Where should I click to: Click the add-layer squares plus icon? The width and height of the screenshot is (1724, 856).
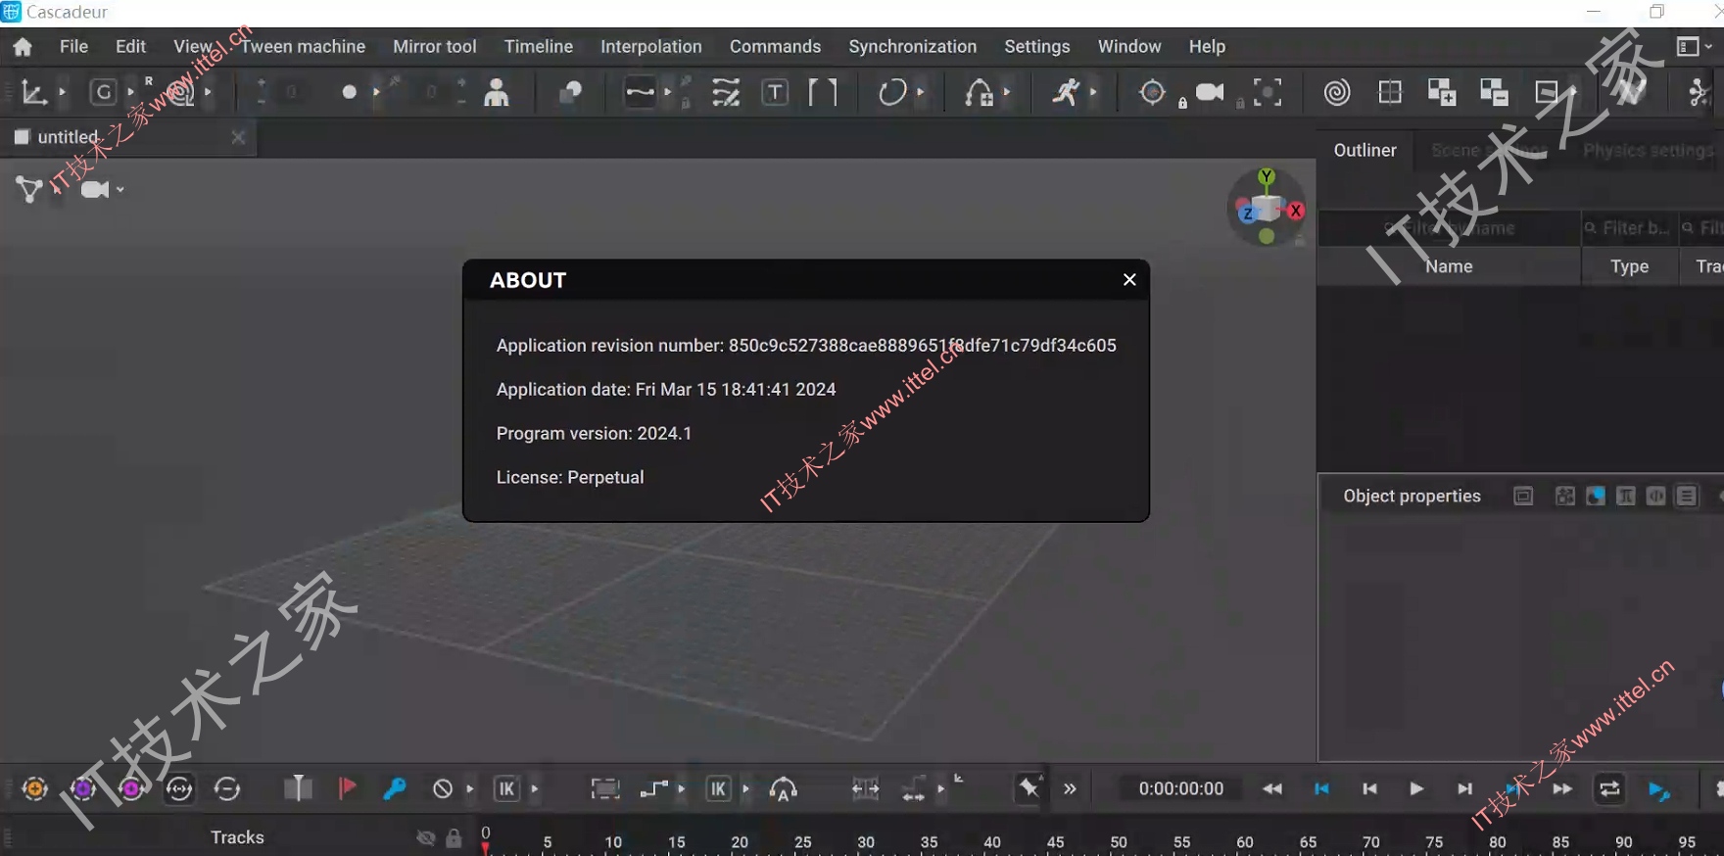pos(1441,93)
